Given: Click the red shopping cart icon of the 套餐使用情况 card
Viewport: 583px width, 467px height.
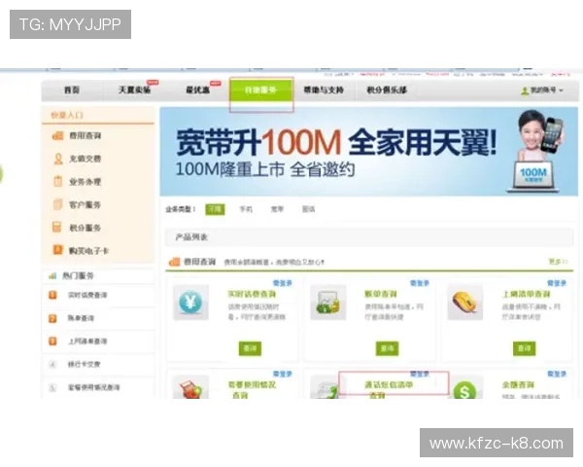Looking at the screenshot, I should point(190,387).
